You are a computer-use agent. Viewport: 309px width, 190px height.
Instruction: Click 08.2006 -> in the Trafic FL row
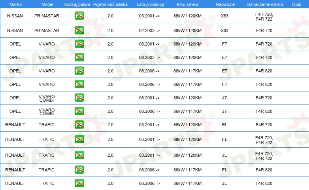tap(149, 170)
